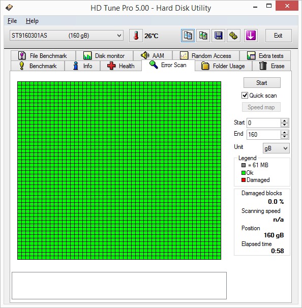Image resolution: width=302 pixels, height=308 pixels.
Task: Click inside the End value field
Action: (263, 135)
